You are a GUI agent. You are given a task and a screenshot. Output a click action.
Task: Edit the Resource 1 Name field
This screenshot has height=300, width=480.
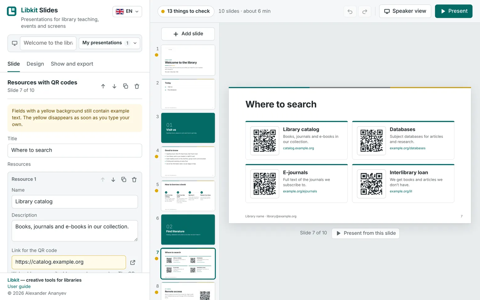coord(75,202)
